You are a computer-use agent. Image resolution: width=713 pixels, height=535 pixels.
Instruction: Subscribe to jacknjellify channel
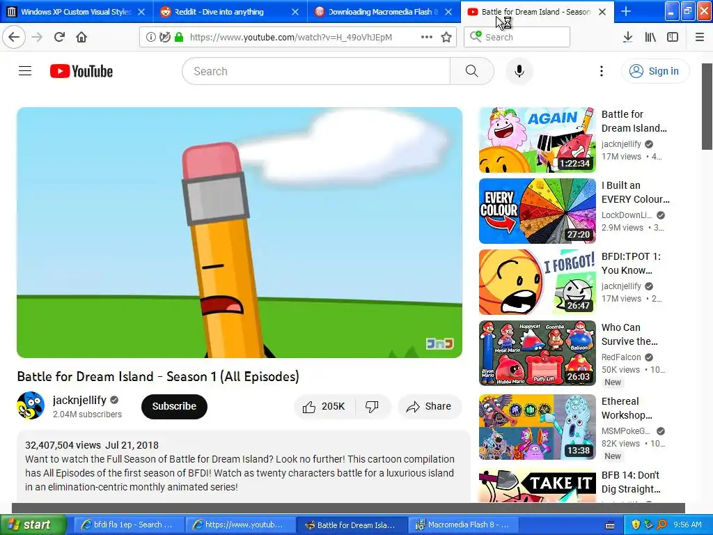point(174,406)
